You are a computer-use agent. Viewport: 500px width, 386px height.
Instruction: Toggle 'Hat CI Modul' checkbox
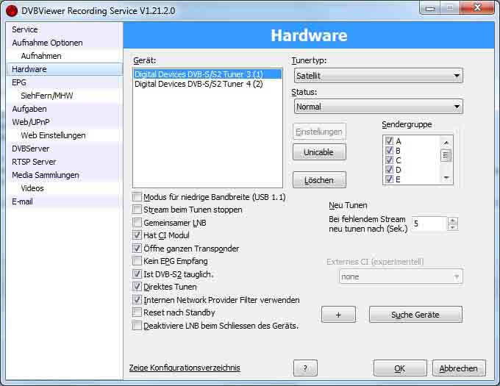tap(137, 235)
